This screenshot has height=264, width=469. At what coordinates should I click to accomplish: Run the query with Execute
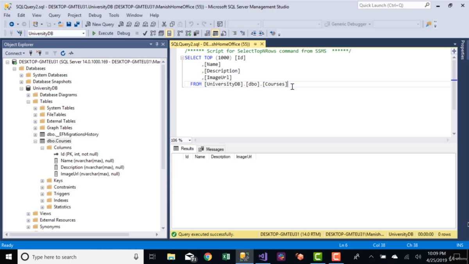tap(102, 34)
